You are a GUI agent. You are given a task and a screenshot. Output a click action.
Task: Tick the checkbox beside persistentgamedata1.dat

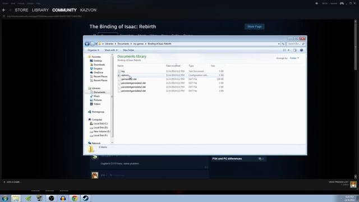coord(119,83)
